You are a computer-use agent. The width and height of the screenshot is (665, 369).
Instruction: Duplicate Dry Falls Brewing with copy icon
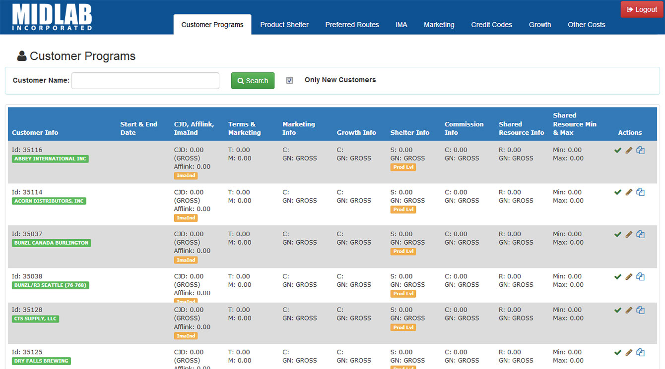pyautogui.click(x=640, y=353)
